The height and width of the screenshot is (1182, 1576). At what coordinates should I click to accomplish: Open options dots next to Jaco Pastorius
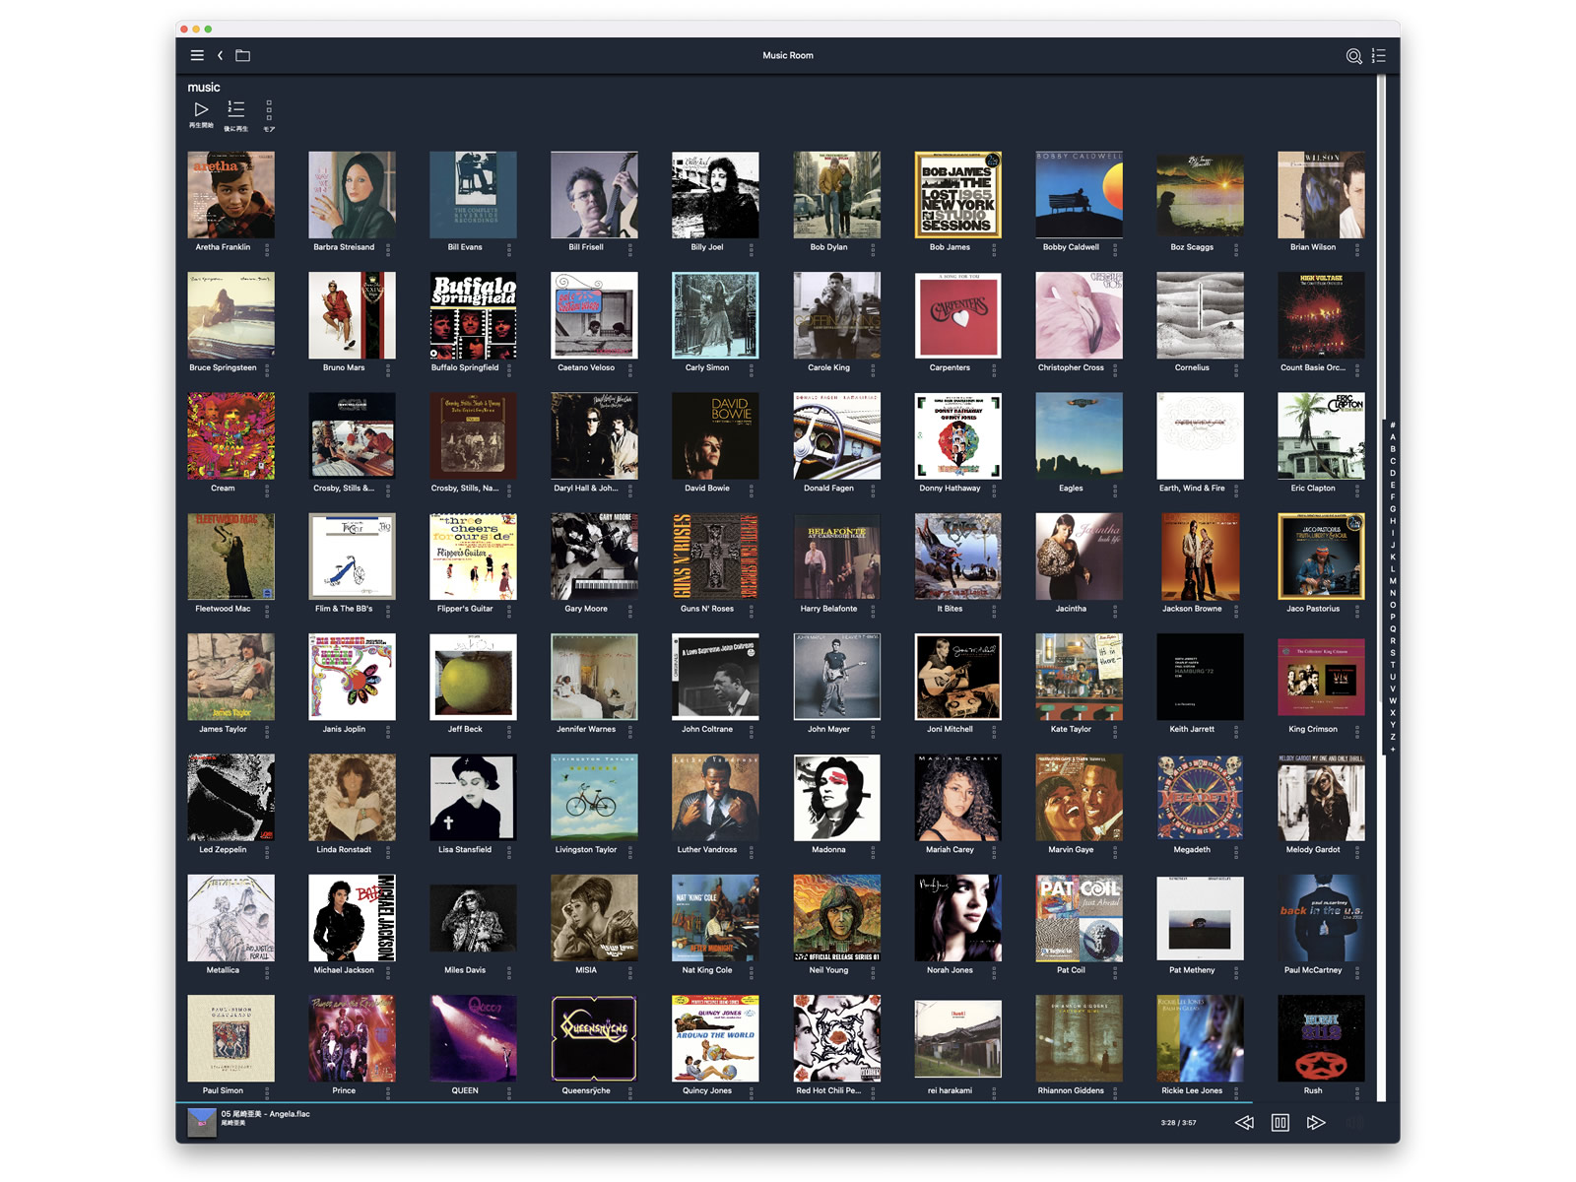[1357, 611]
